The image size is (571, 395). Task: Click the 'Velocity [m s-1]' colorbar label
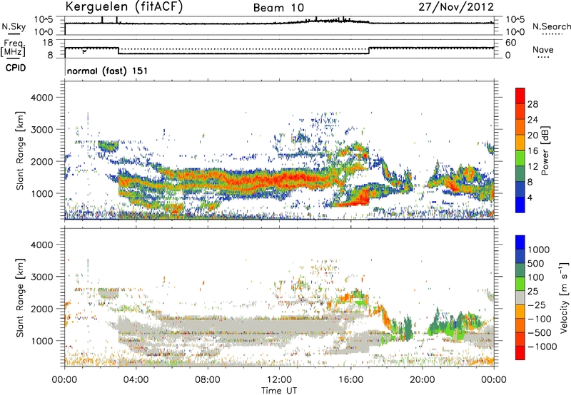(564, 297)
